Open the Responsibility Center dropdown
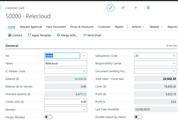Viewport: 178px width, 127px height. [x=174, y=64]
